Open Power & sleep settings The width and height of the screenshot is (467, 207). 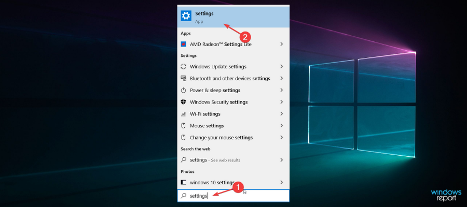point(233,90)
